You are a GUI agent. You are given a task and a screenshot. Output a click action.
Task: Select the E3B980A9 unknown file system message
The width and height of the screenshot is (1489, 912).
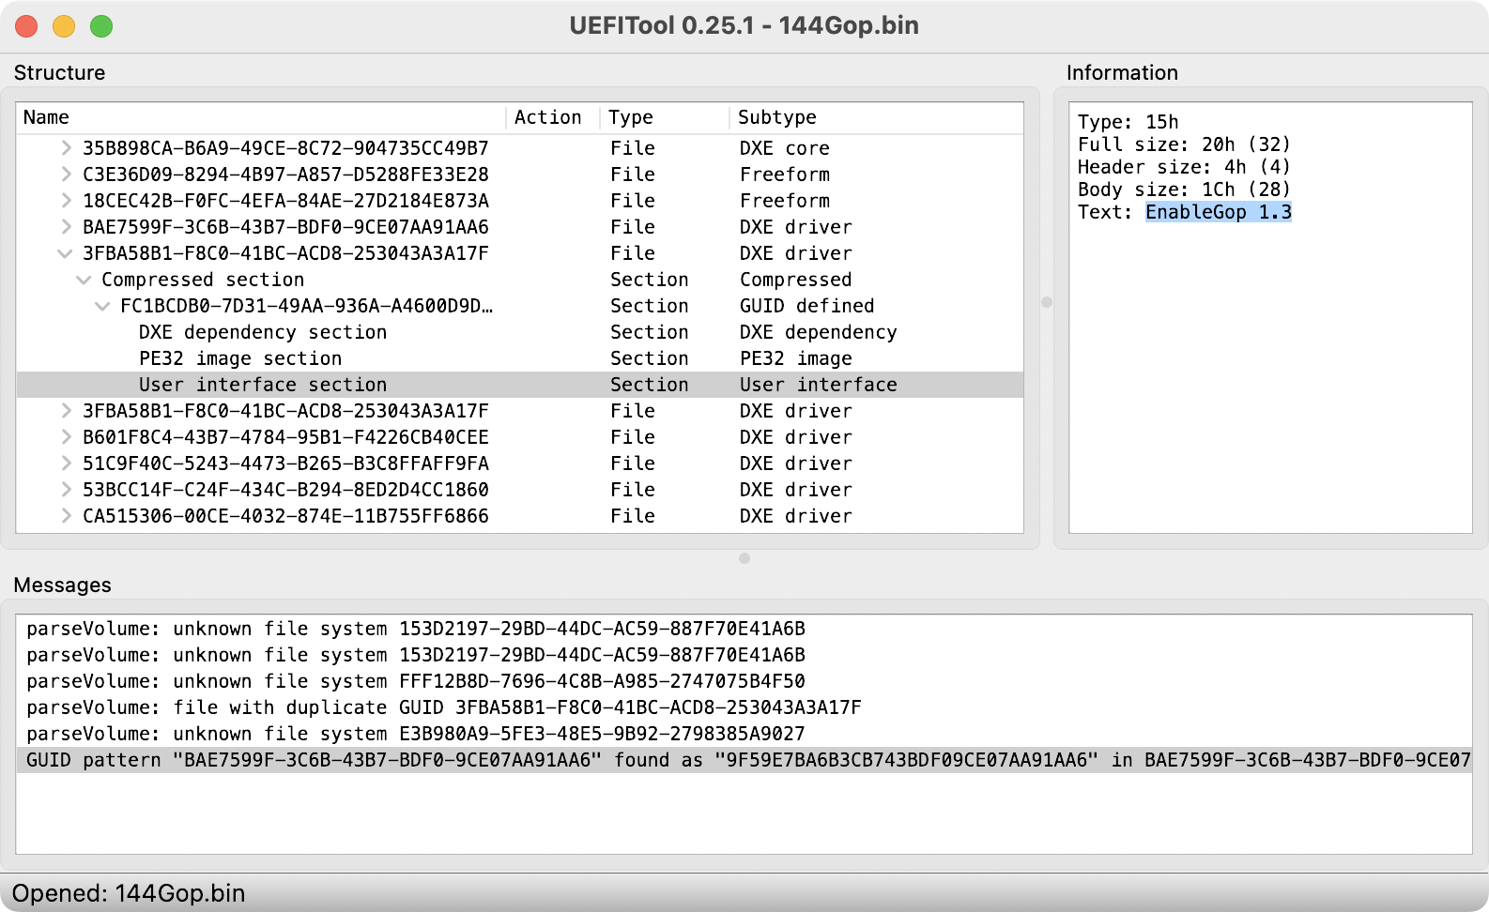click(416, 734)
